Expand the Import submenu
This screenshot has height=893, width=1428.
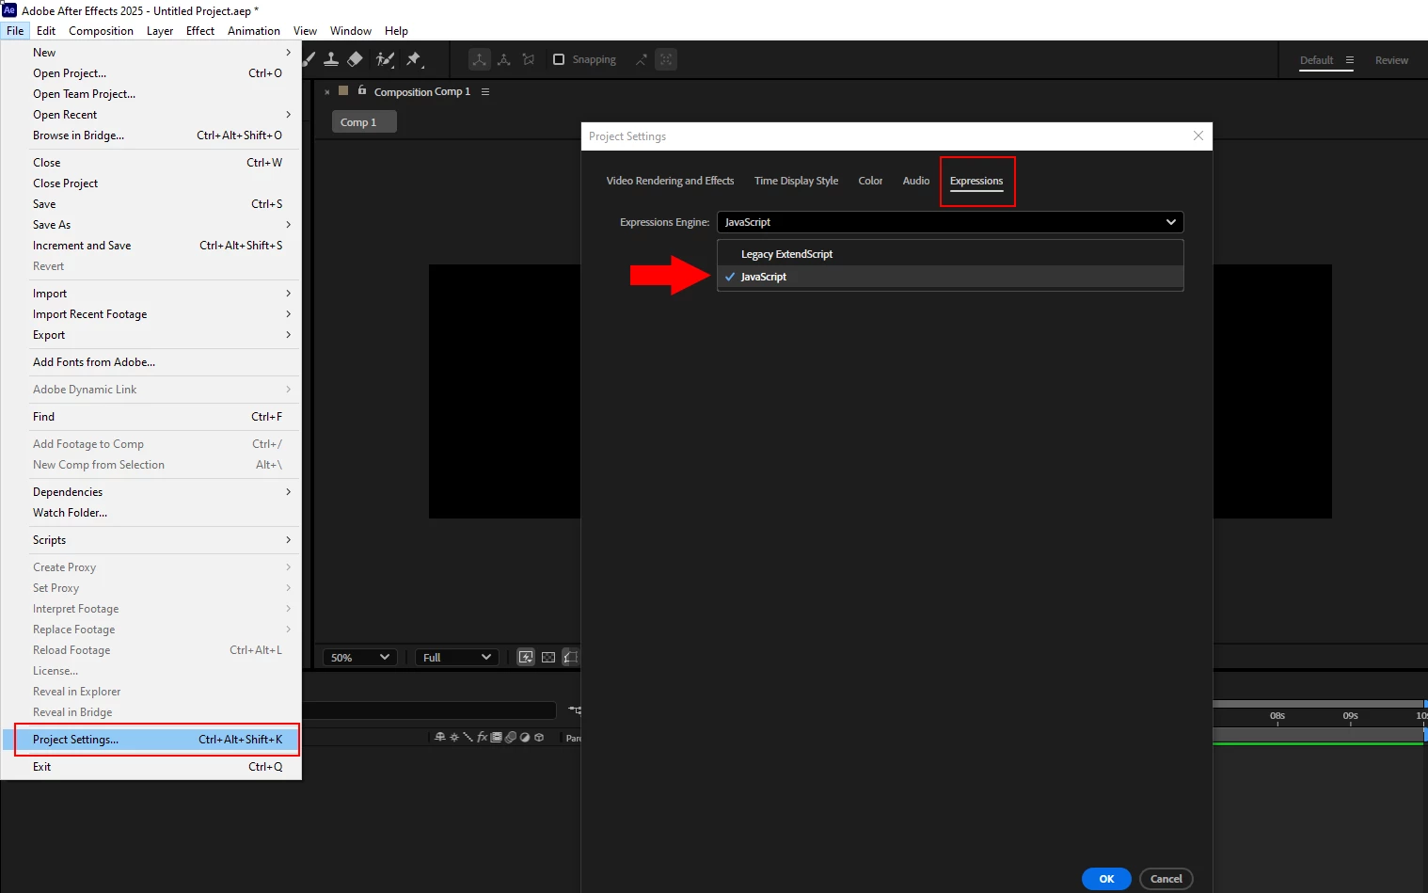(x=151, y=294)
